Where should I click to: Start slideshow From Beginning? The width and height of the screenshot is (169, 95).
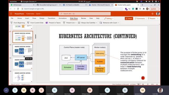18,23
